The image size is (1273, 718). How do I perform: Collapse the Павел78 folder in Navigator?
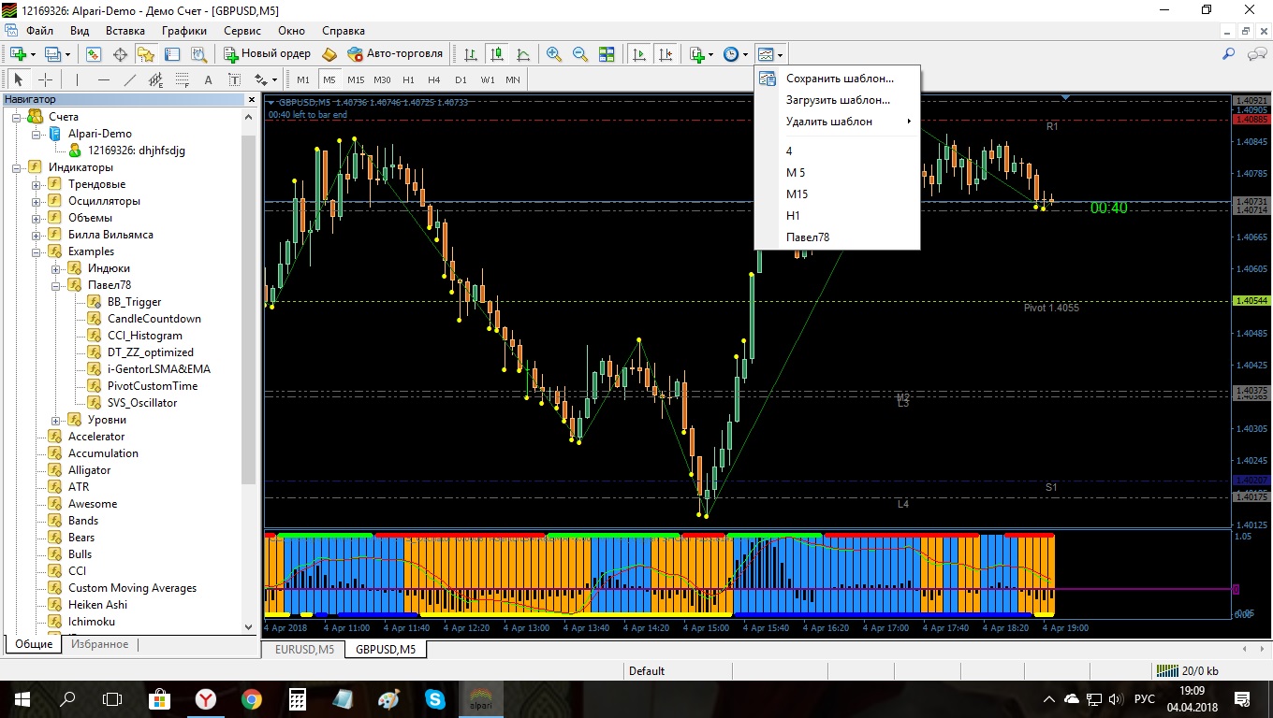[x=56, y=285]
